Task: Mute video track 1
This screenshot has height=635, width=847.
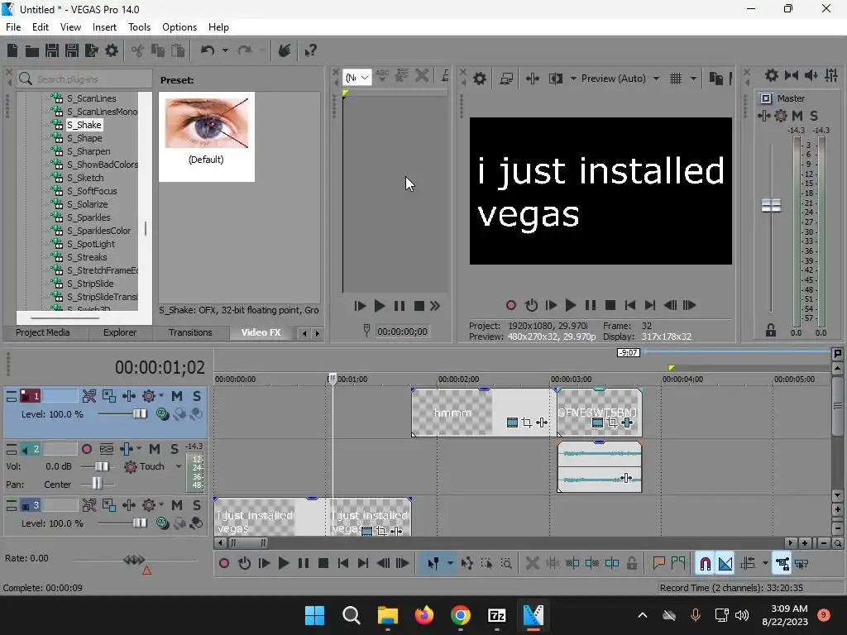Action: 177,396
